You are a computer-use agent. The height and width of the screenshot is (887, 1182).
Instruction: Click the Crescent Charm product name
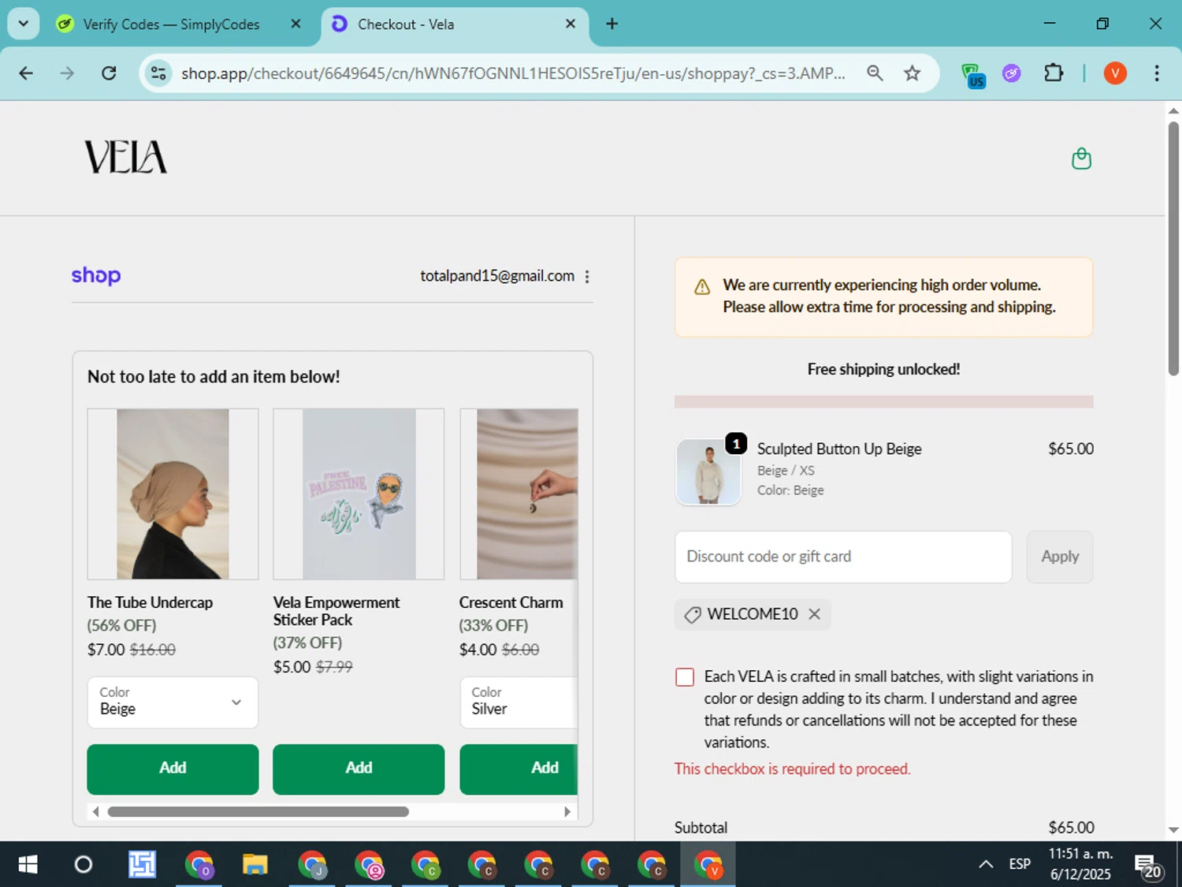(x=511, y=602)
